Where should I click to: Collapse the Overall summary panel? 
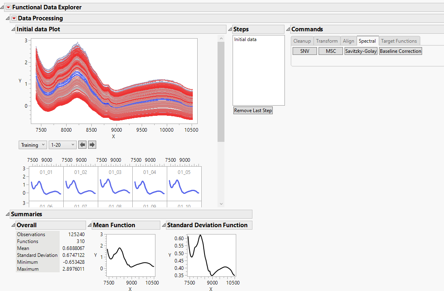[x=13, y=225]
